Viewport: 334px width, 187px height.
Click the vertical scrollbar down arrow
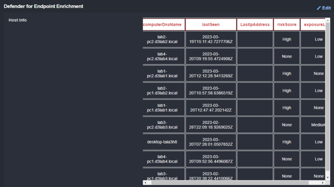pos(327,177)
